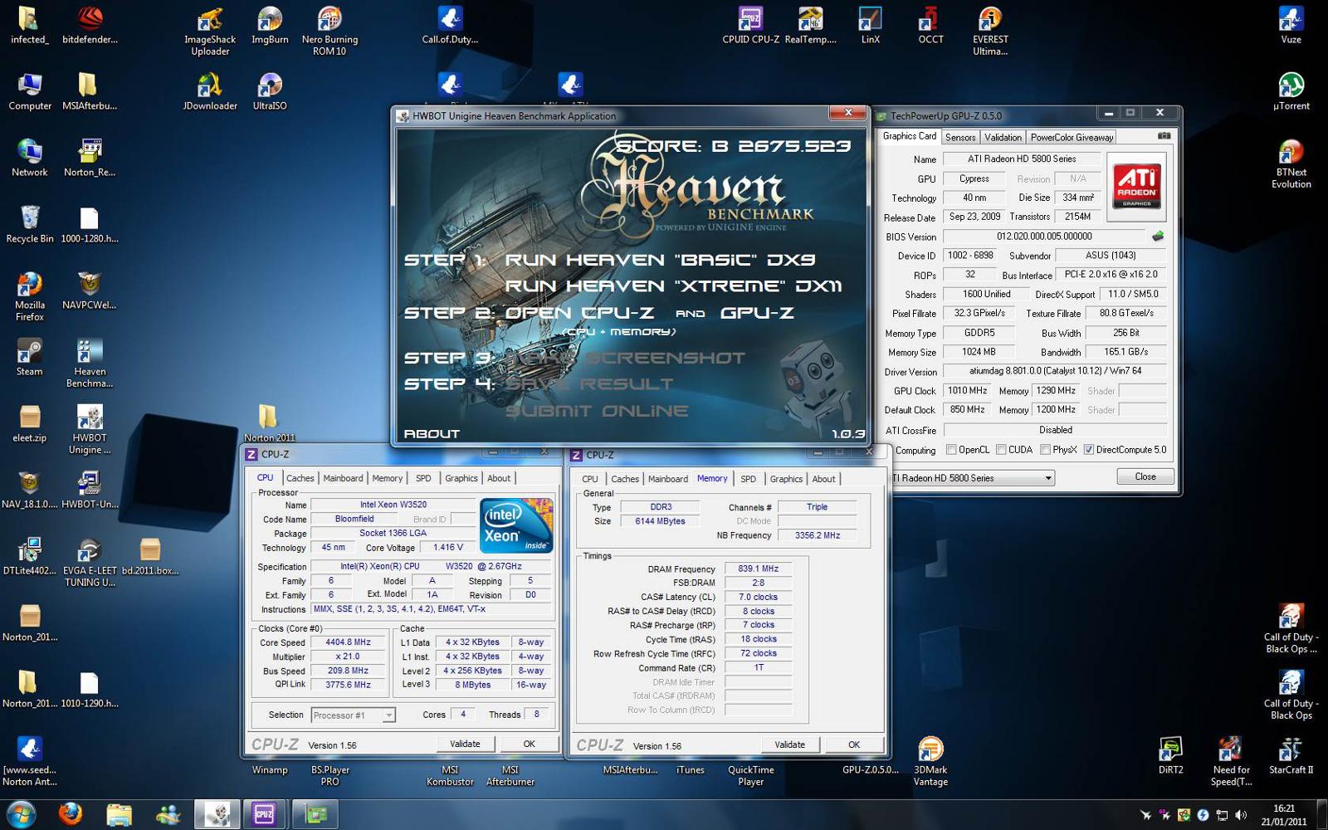Launch RealTemp desktop shortcut
1328x830 pixels.
click(x=810, y=27)
